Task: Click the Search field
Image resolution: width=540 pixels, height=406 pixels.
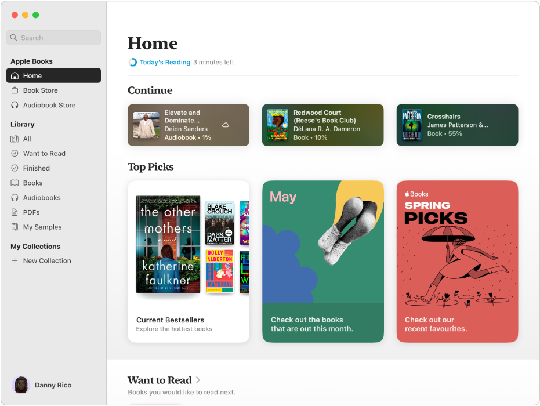Action: point(53,38)
